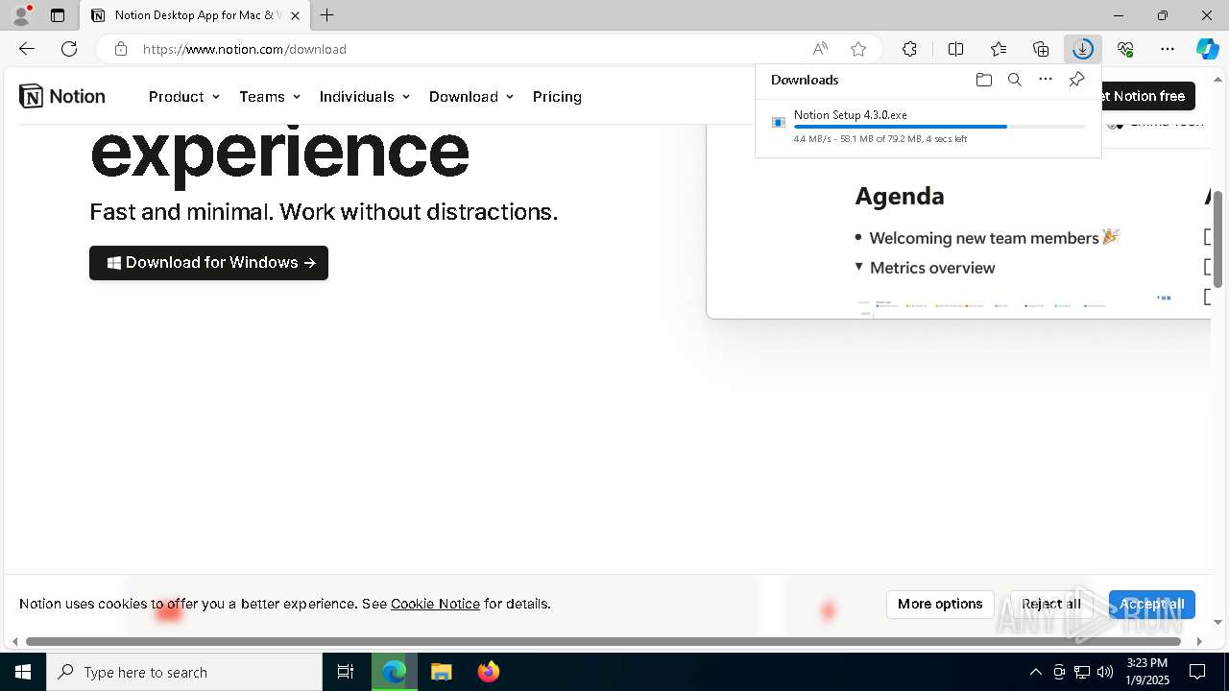Close the Notion Desktop App tab
This screenshot has width=1229, height=691.
(296, 15)
